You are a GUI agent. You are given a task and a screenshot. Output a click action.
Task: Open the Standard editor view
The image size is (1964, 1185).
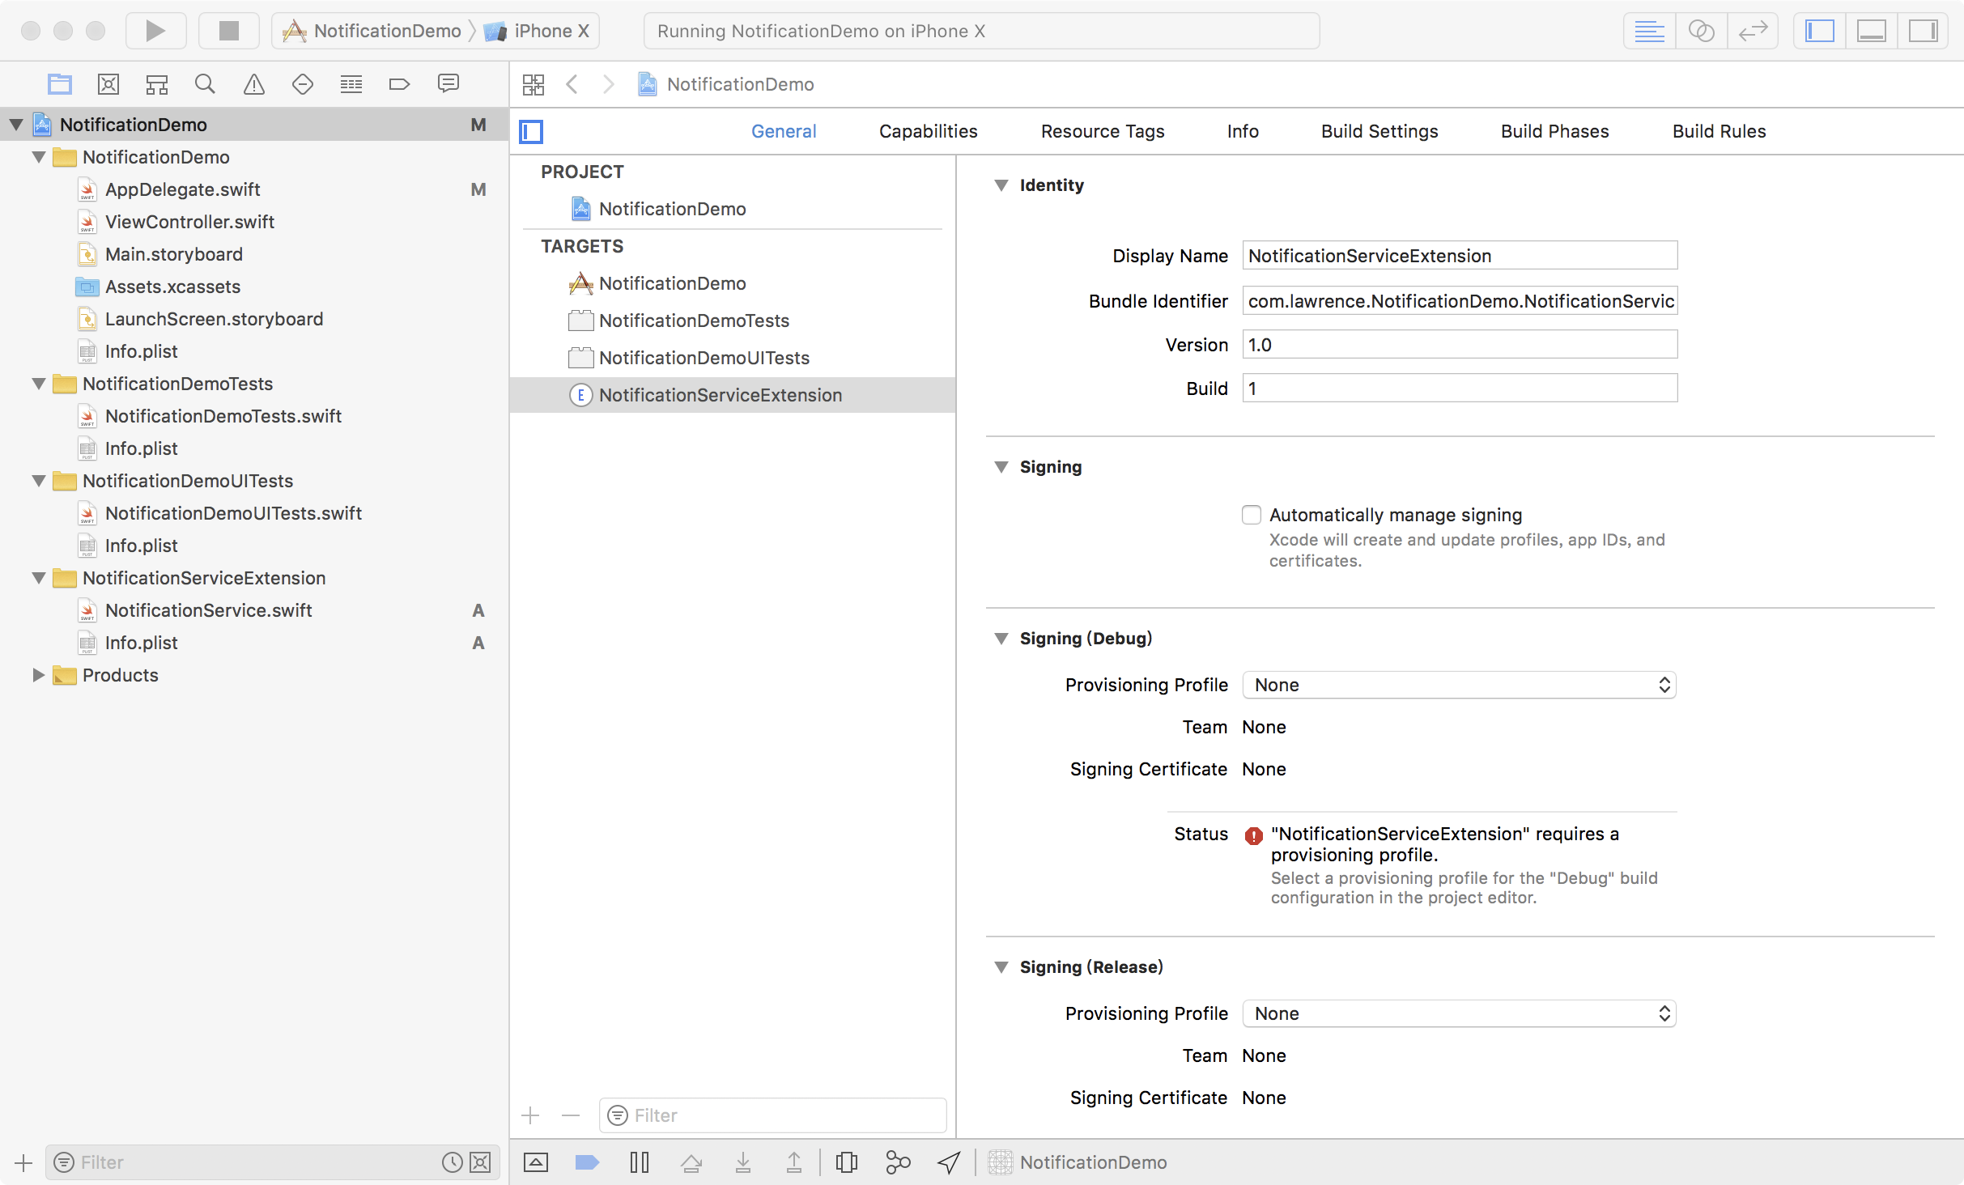tap(1649, 31)
